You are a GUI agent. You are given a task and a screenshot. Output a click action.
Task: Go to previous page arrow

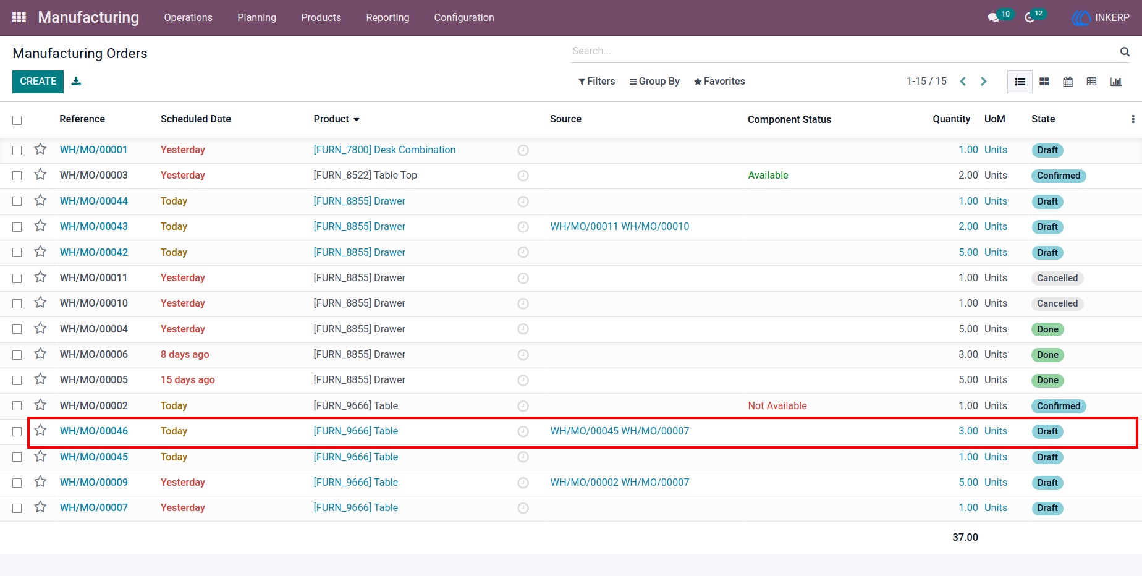(963, 82)
